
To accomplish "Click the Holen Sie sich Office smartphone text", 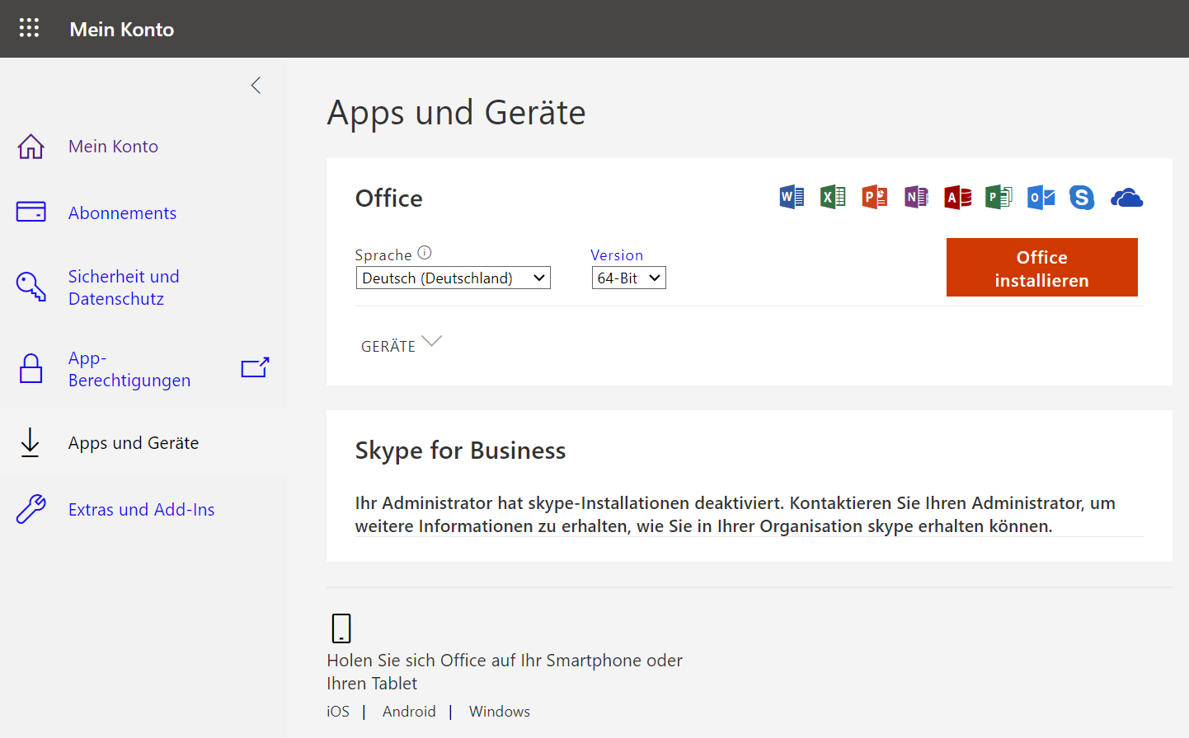I will point(505,672).
